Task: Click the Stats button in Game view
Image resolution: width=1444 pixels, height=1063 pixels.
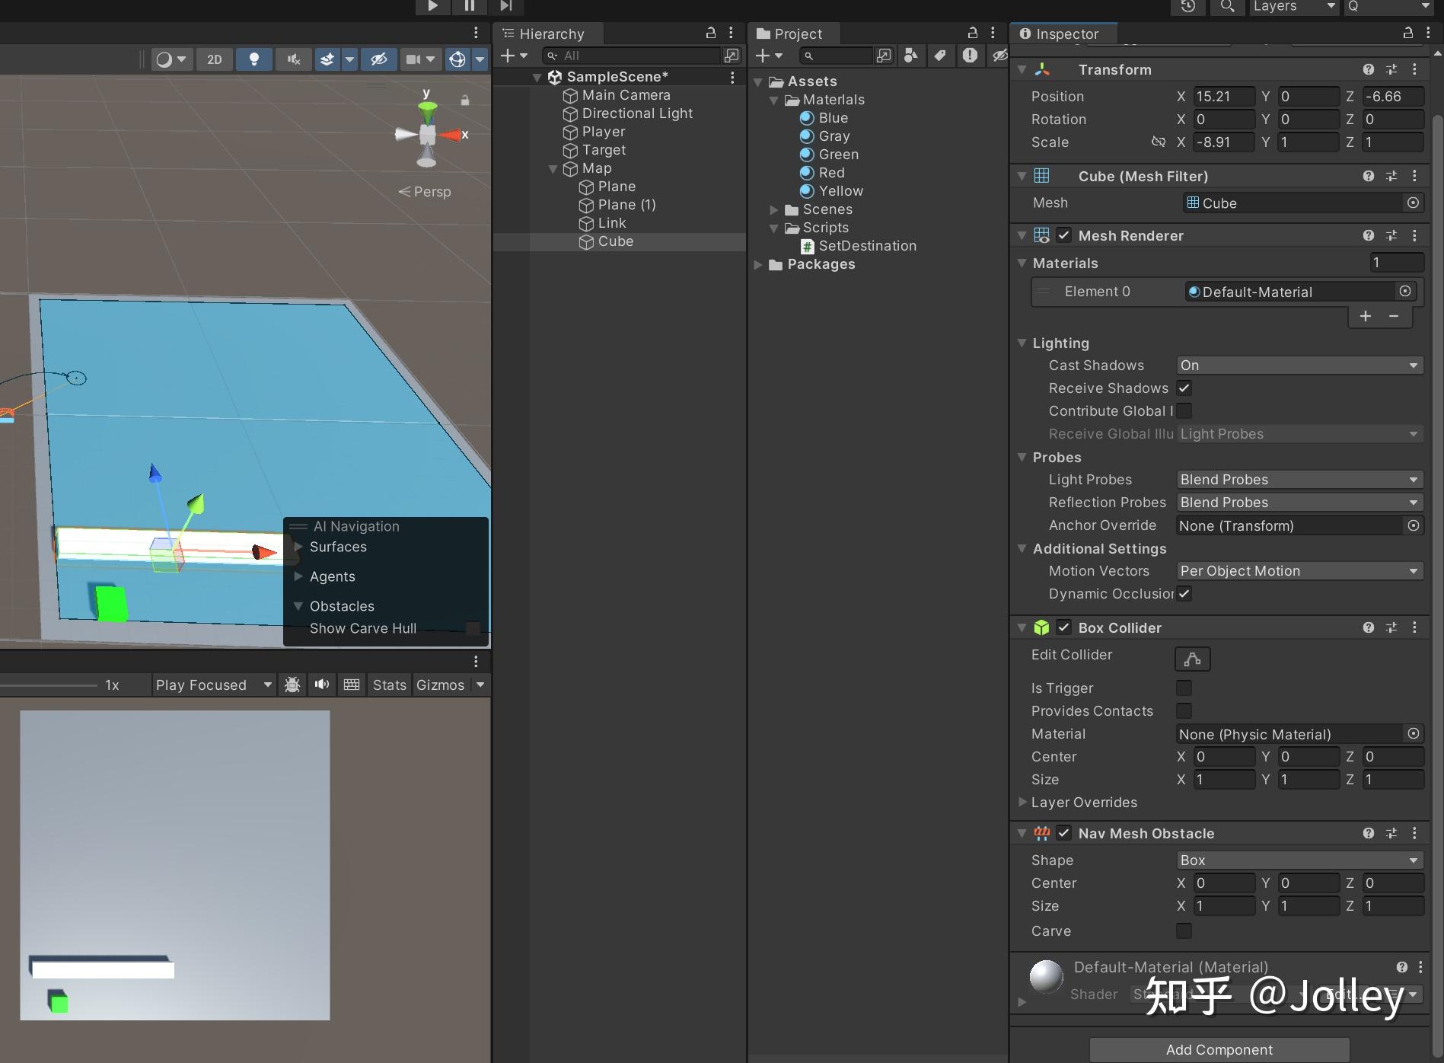Action: [389, 685]
